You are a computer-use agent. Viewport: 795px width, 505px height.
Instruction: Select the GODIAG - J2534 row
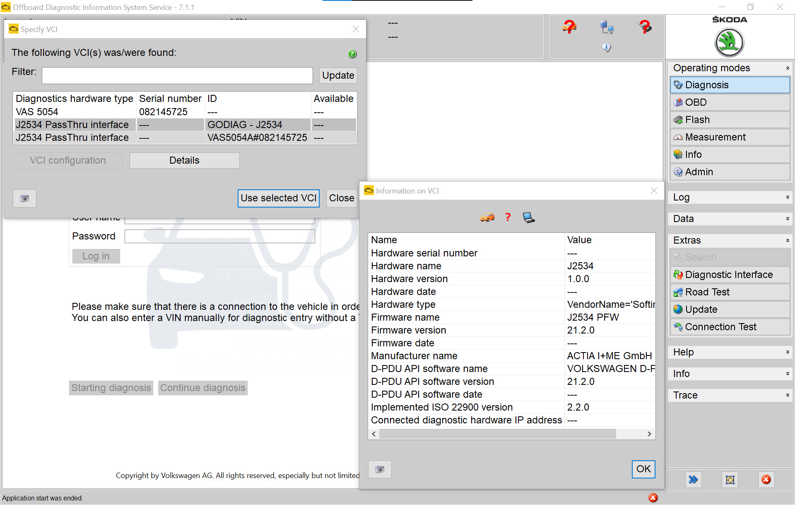point(185,125)
